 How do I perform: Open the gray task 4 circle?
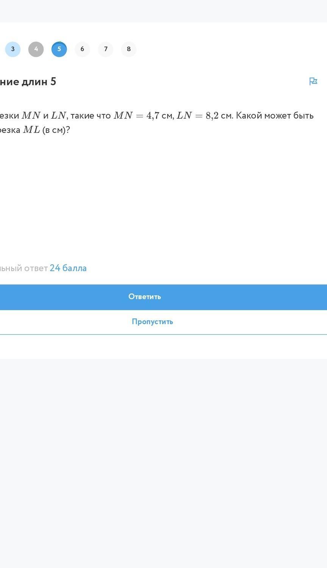pos(36,49)
